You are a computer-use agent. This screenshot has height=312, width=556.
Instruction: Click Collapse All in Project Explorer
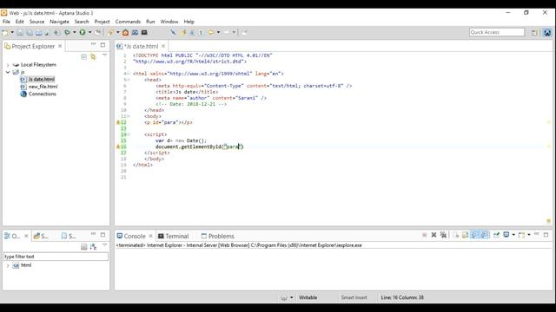[84, 56]
